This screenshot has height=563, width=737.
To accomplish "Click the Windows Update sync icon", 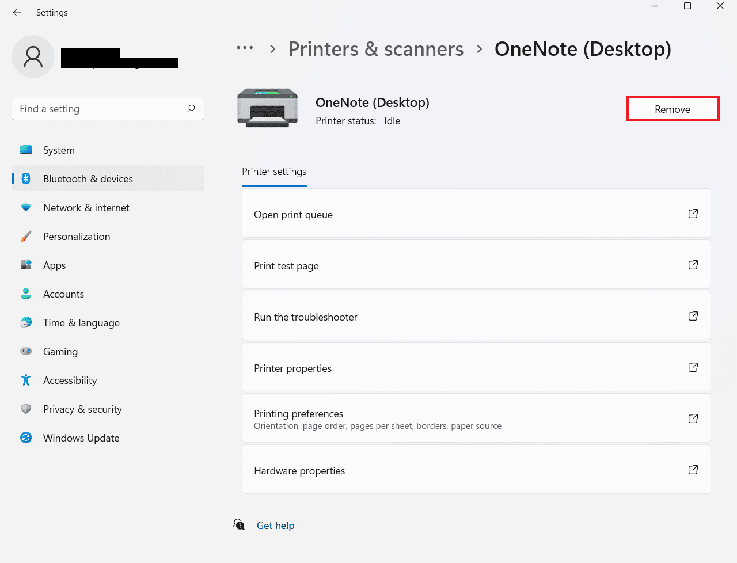I will pos(26,438).
